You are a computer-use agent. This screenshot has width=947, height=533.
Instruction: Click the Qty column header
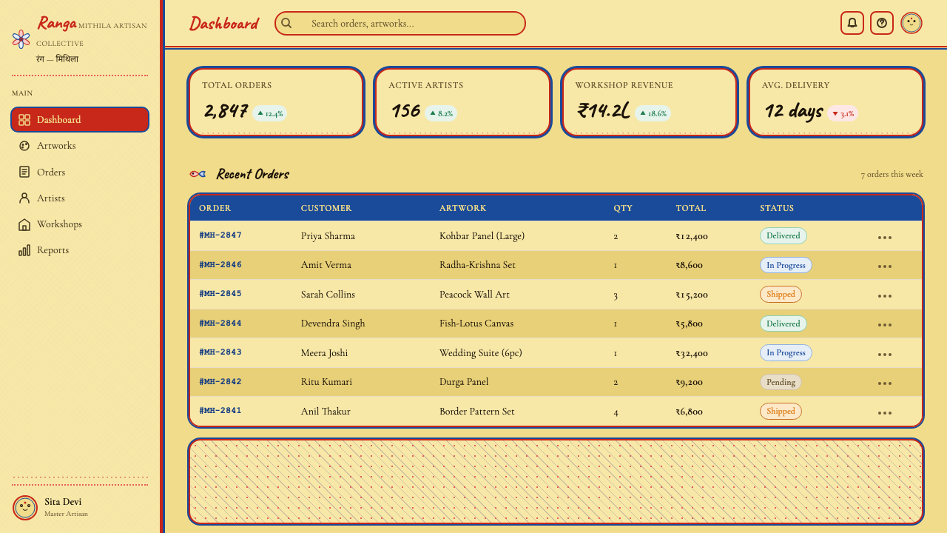[623, 208]
